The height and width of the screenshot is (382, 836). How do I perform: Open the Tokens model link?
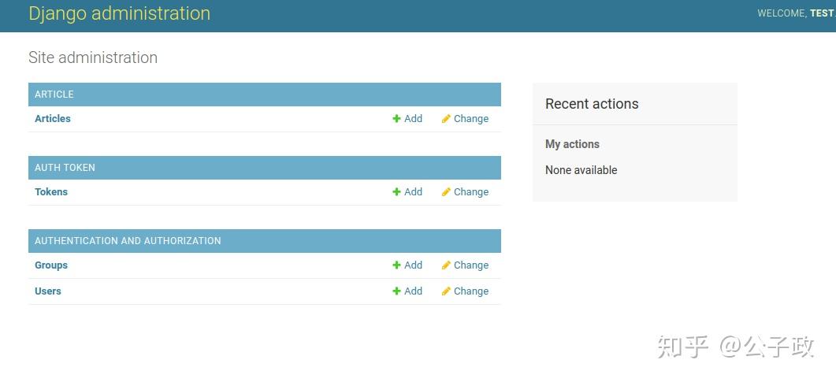tap(51, 192)
